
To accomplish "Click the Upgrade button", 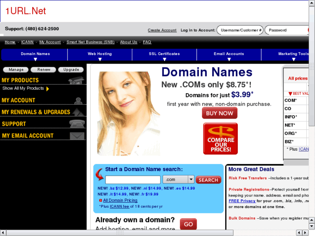I will click(x=71, y=70).
